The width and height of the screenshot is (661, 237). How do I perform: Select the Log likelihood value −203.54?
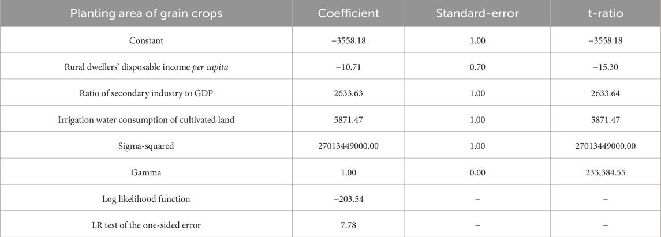coord(349,199)
